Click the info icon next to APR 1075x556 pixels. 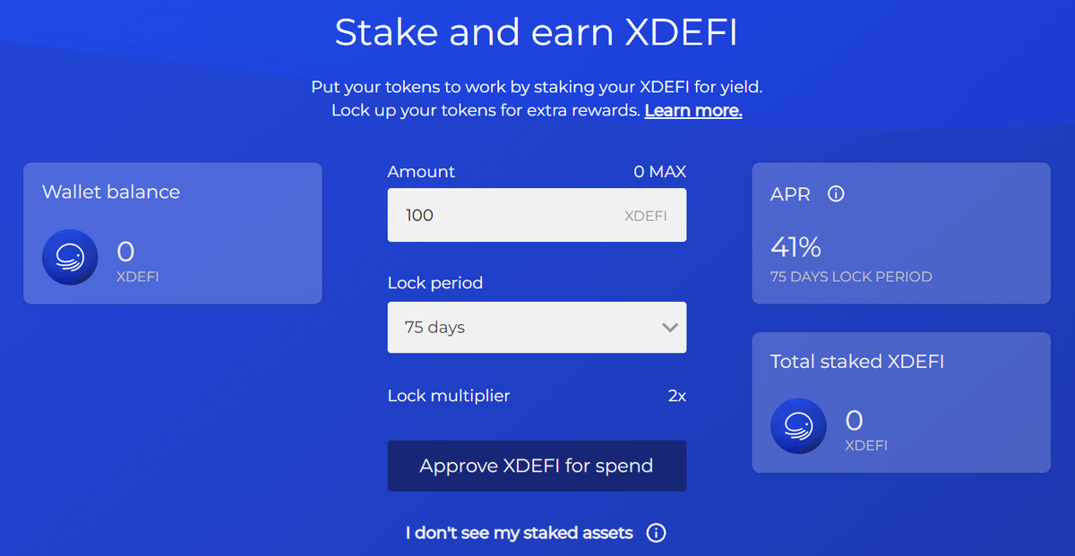(x=836, y=193)
